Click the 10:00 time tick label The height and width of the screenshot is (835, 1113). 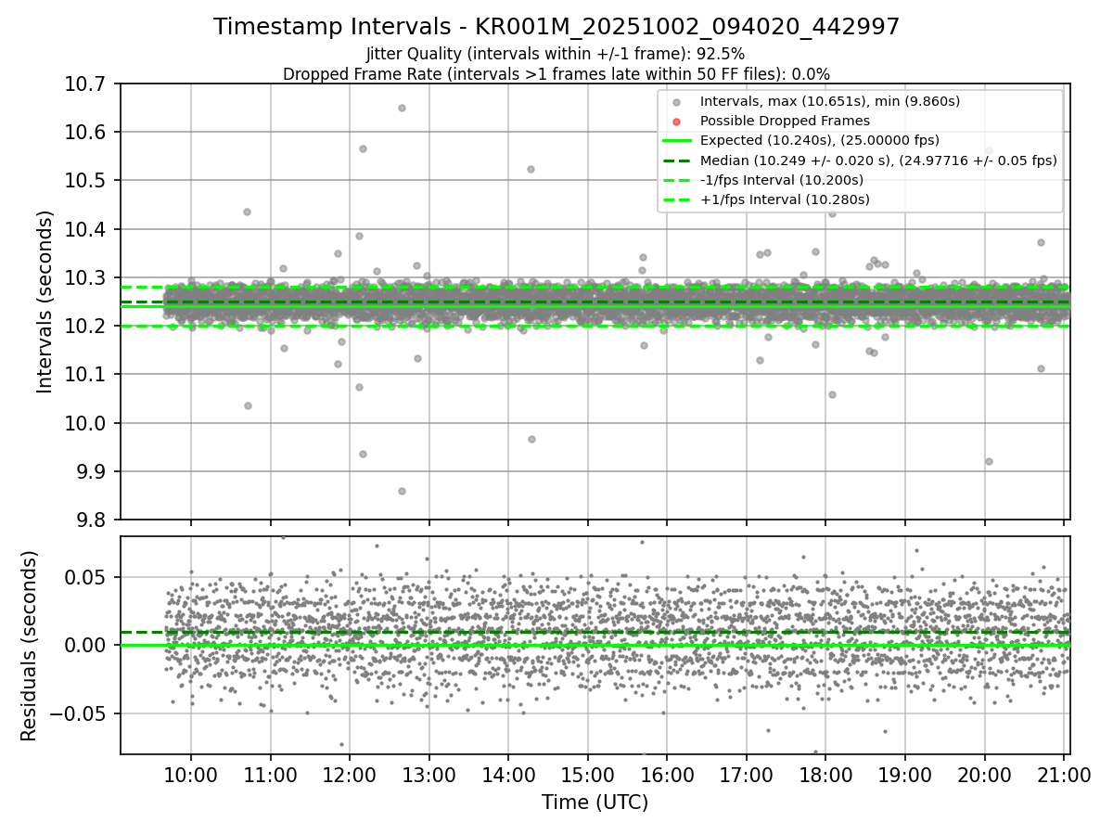pos(191,776)
